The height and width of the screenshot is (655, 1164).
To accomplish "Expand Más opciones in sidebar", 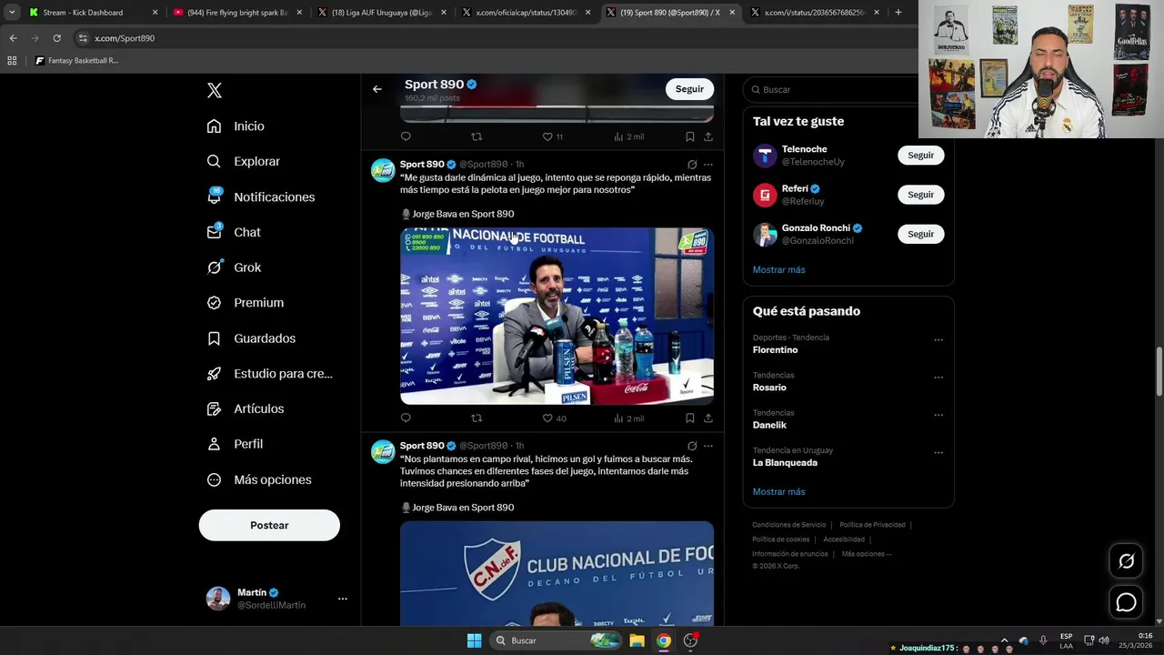I will coord(259,479).
